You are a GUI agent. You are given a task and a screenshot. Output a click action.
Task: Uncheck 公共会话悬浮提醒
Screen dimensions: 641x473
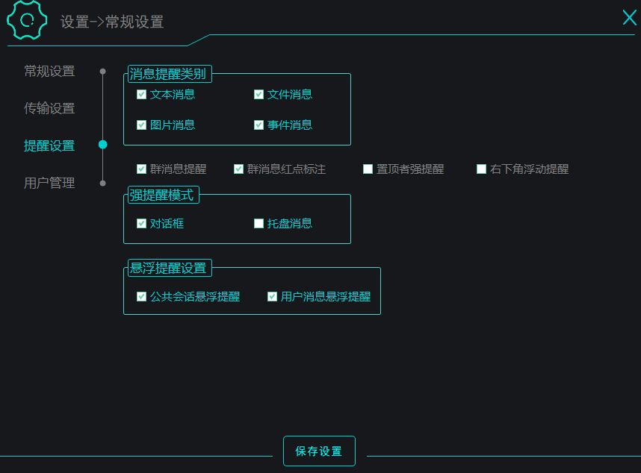click(x=141, y=297)
